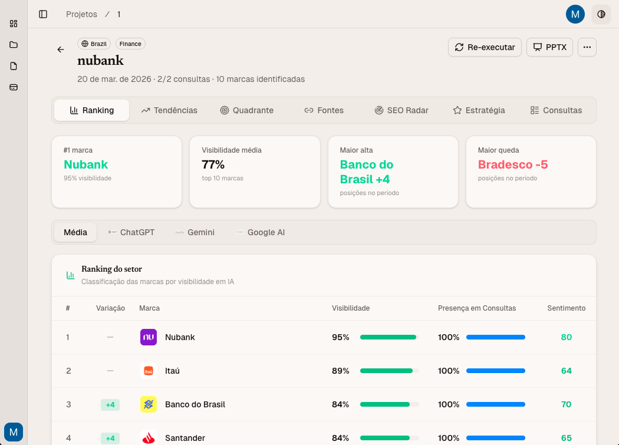Open the folder icon in left sidebar
The image size is (619, 445).
coord(14,45)
